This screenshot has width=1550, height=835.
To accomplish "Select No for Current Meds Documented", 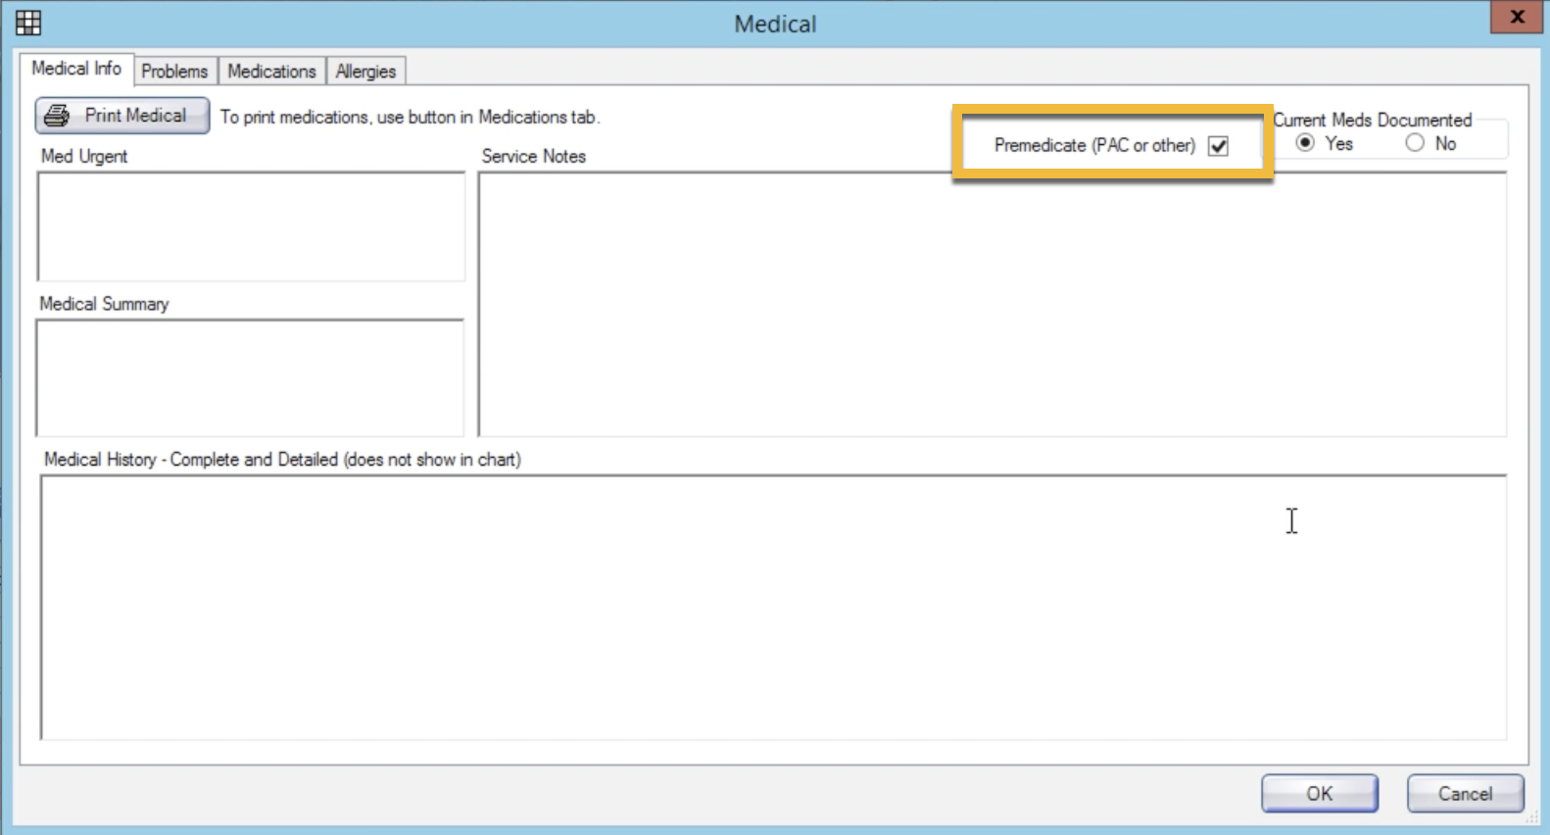I will [1415, 143].
